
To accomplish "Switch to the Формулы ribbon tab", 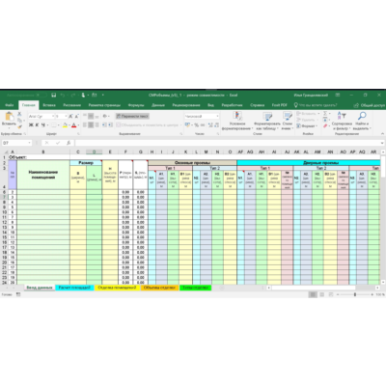I will click(136, 105).
